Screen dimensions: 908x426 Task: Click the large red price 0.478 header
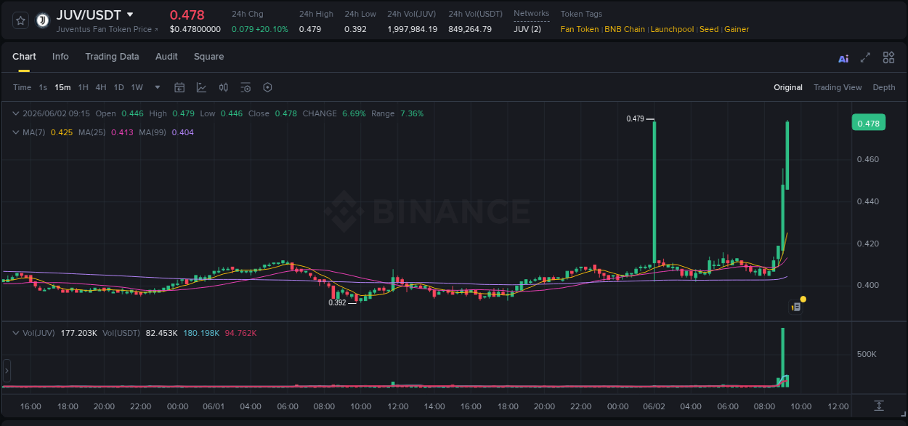pos(187,15)
